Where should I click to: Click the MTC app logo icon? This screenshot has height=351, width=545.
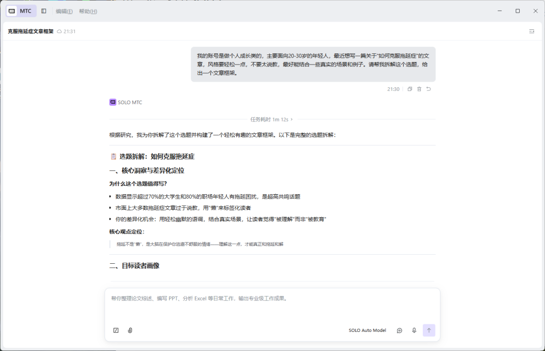(x=12, y=11)
